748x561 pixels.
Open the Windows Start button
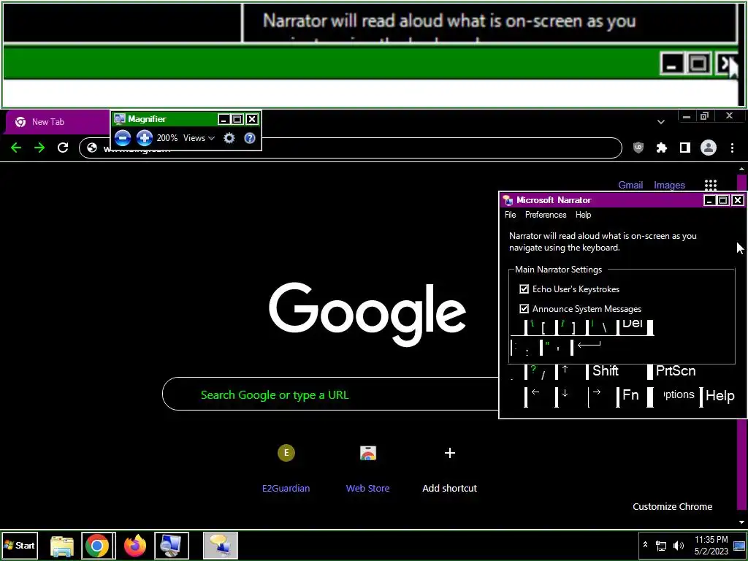coord(19,545)
